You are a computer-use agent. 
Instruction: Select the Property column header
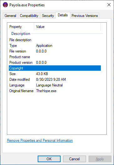click(21, 27)
